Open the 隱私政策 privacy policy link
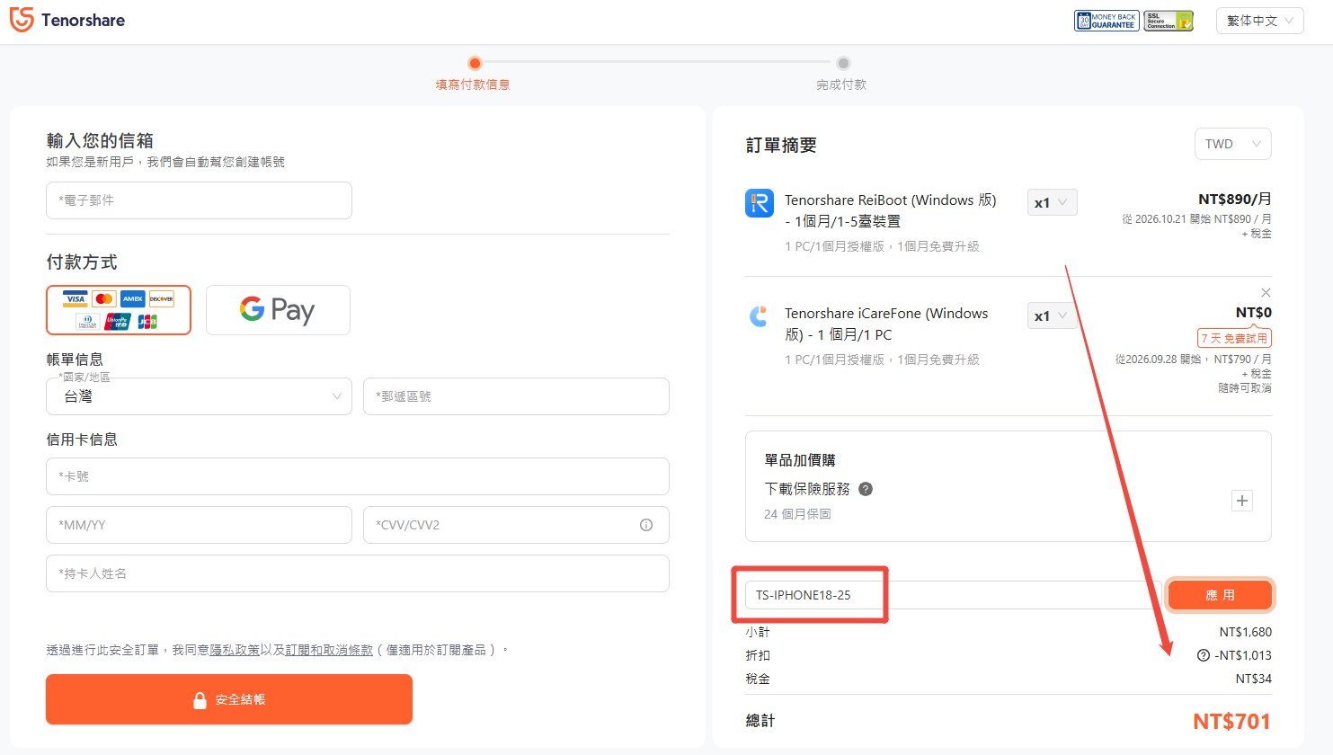1333x755 pixels. pyautogui.click(x=235, y=650)
